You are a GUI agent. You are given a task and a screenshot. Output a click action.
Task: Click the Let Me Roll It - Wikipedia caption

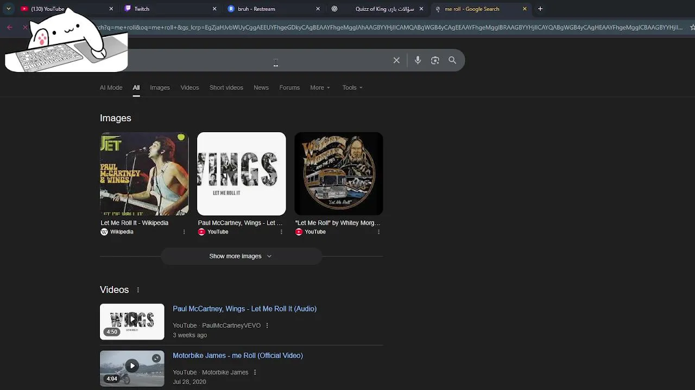pos(135,223)
